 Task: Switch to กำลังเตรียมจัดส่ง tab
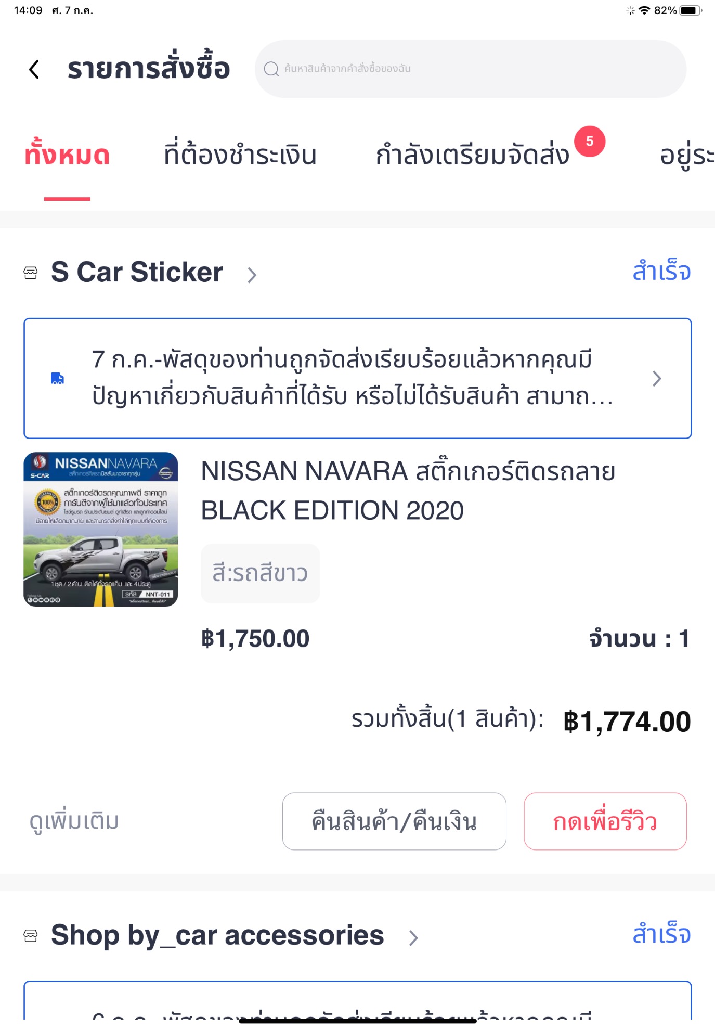[472, 155]
